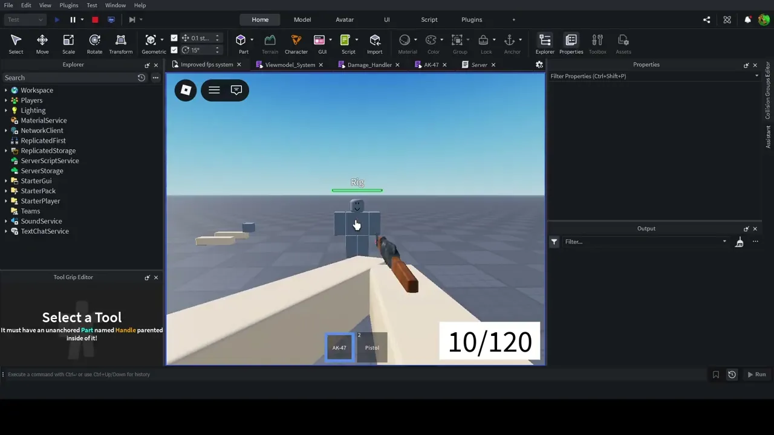Open the Character tool
774x435 pixels.
point(296,44)
